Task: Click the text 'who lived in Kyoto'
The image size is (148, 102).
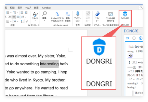Action: click(x=27, y=80)
